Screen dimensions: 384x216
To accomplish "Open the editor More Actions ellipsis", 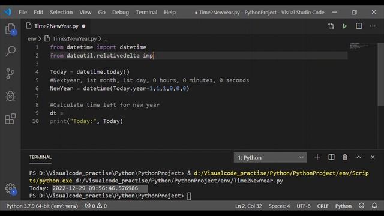I will (373, 26).
